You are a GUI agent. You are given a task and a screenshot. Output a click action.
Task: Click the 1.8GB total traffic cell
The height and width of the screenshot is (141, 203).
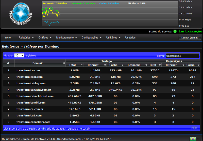75,70
